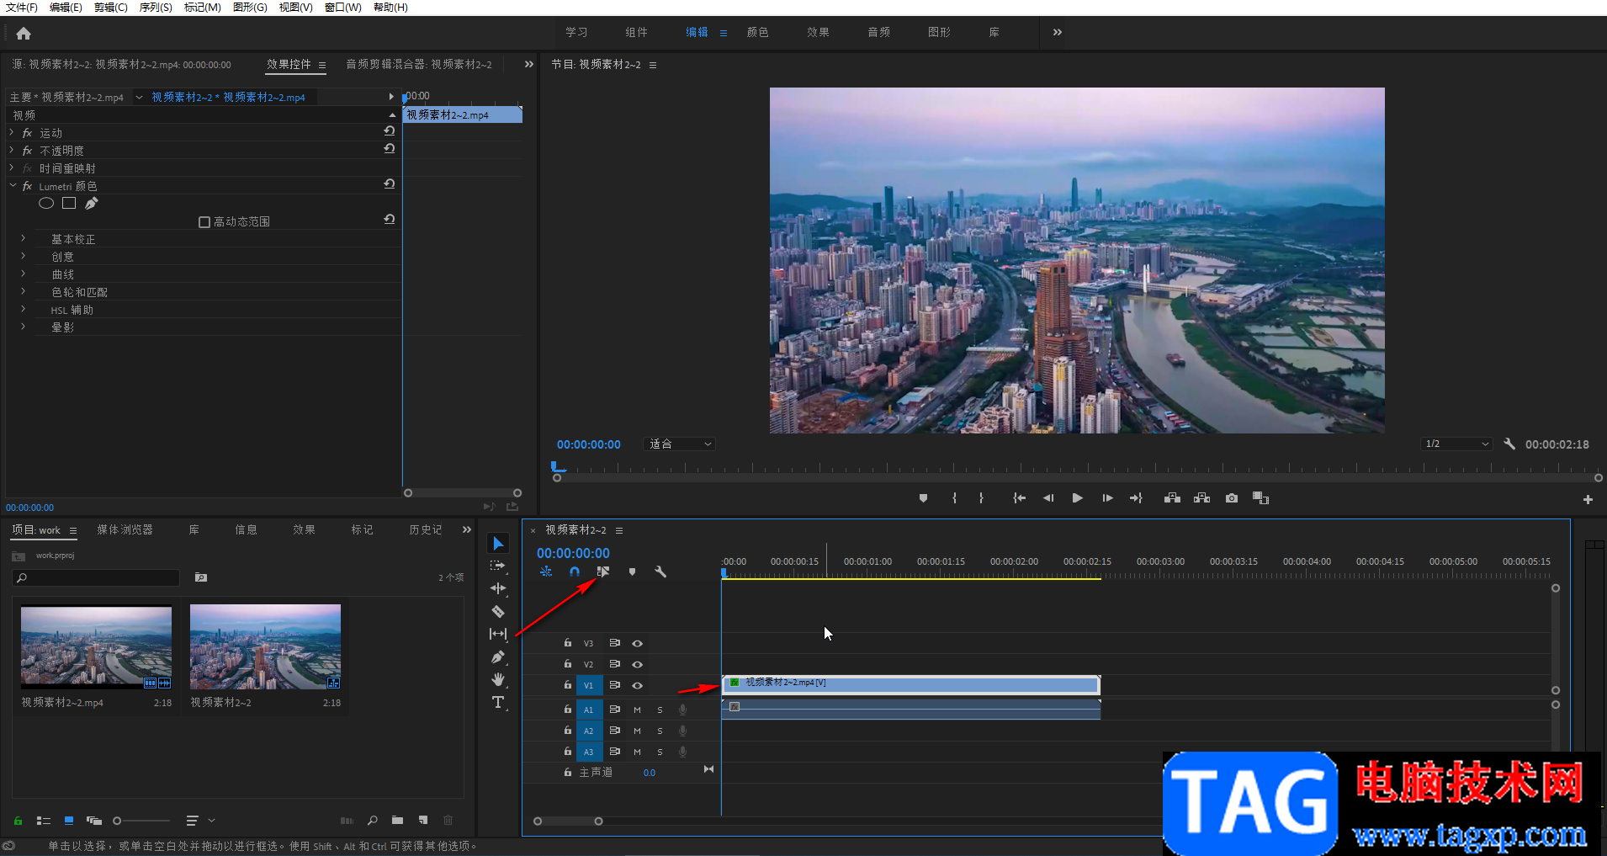Select the Selection tool arrow

(x=498, y=544)
